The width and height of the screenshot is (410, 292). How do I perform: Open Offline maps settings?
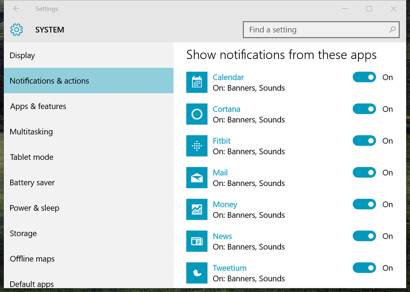pos(32,259)
